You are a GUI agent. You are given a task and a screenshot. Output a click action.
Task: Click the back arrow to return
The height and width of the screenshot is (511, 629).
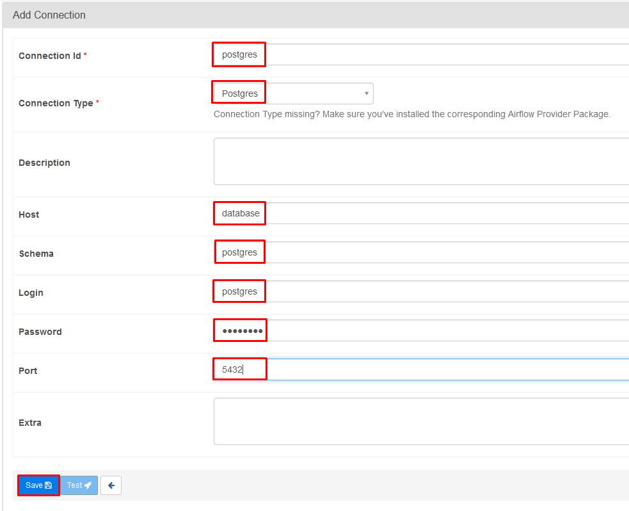pos(111,485)
